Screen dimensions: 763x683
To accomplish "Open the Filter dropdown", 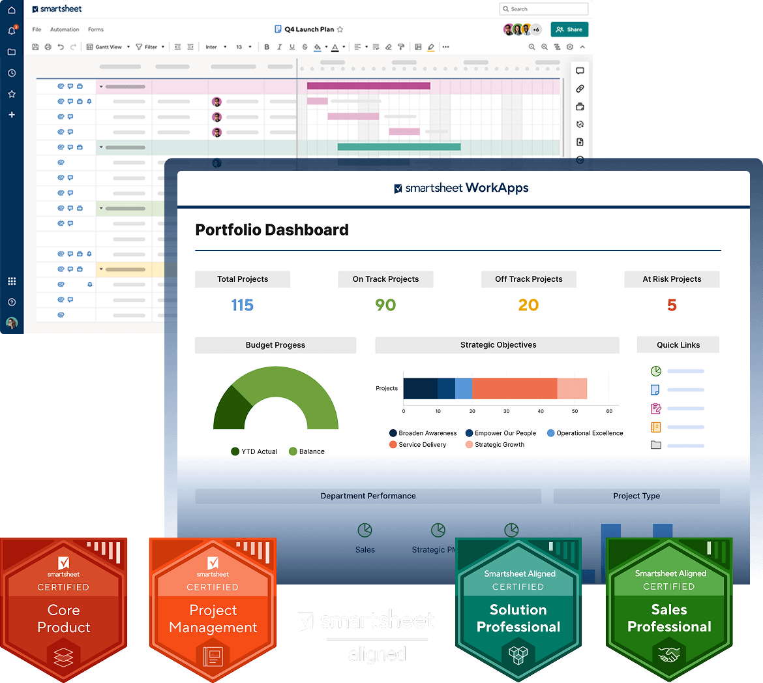I will 150,47.
